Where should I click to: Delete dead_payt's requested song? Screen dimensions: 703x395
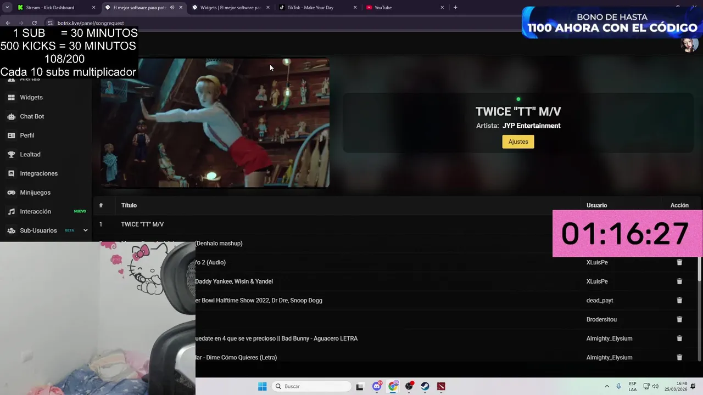pos(679,301)
